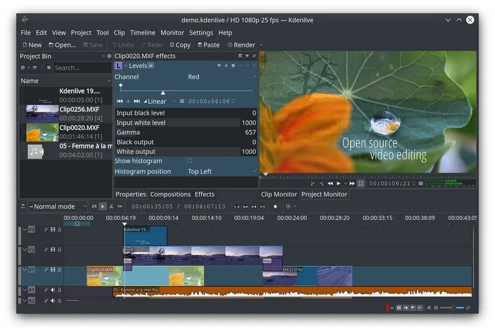Mute audio track A1
495x333 pixels.
(53, 290)
